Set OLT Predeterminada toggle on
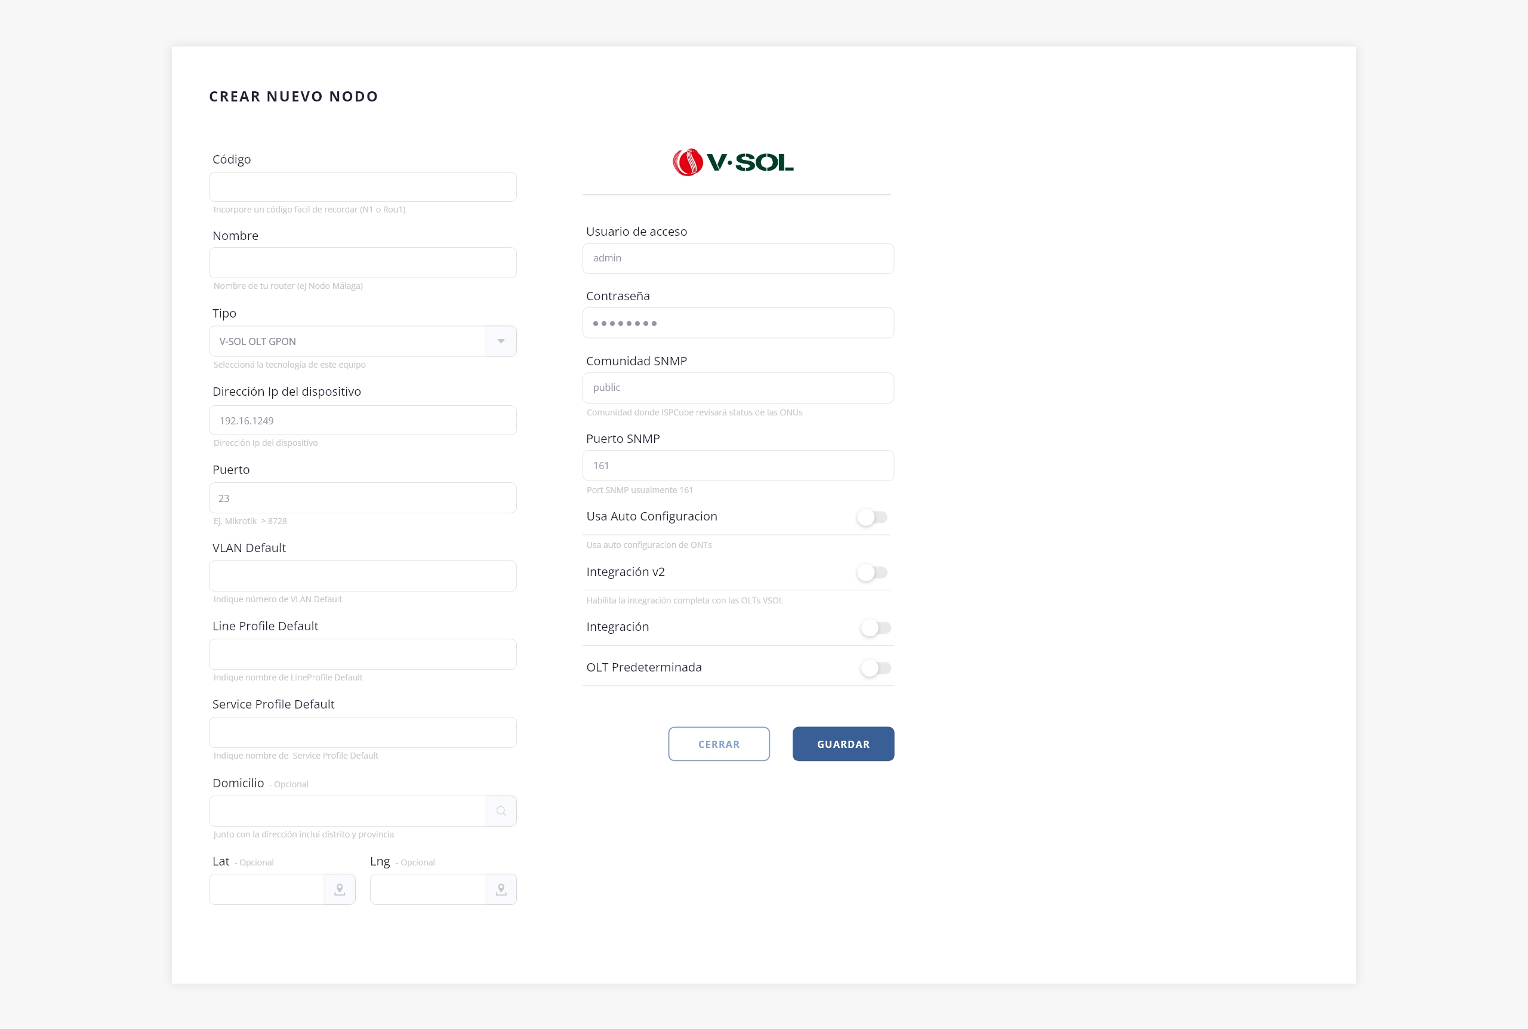The height and width of the screenshot is (1029, 1528). click(x=875, y=668)
